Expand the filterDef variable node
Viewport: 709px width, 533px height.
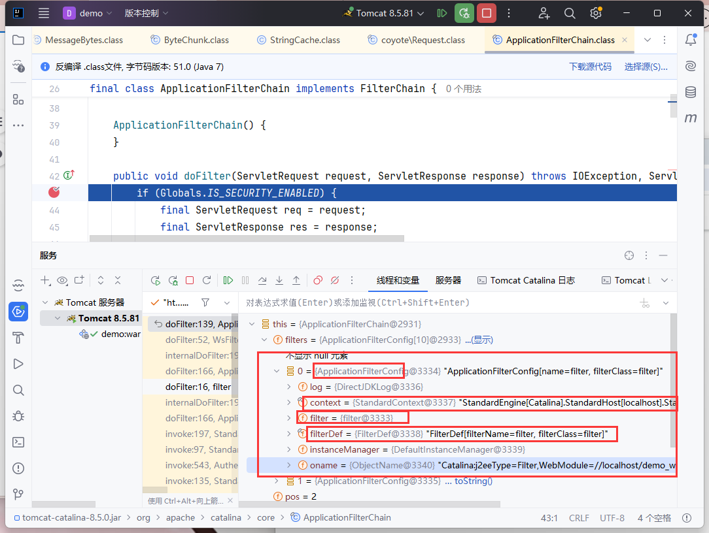click(290, 433)
